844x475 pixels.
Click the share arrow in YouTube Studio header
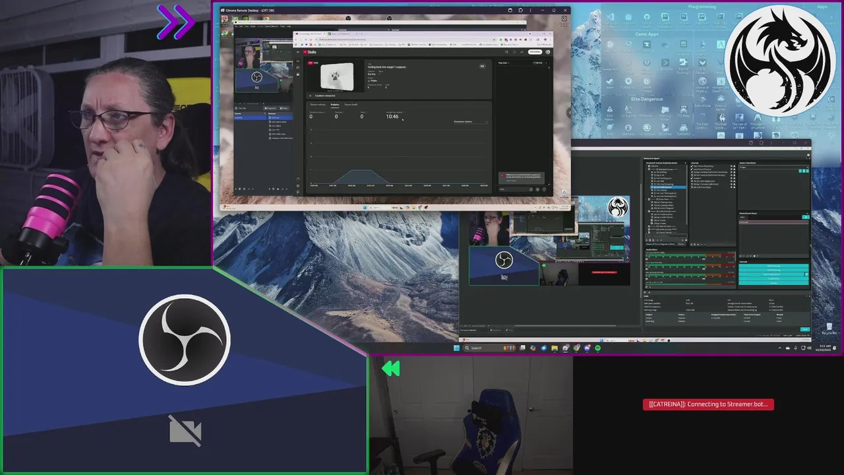click(x=522, y=52)
